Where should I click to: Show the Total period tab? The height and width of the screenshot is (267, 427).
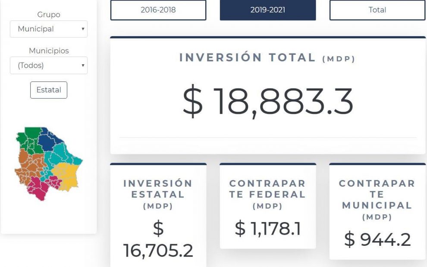[377, 10]
